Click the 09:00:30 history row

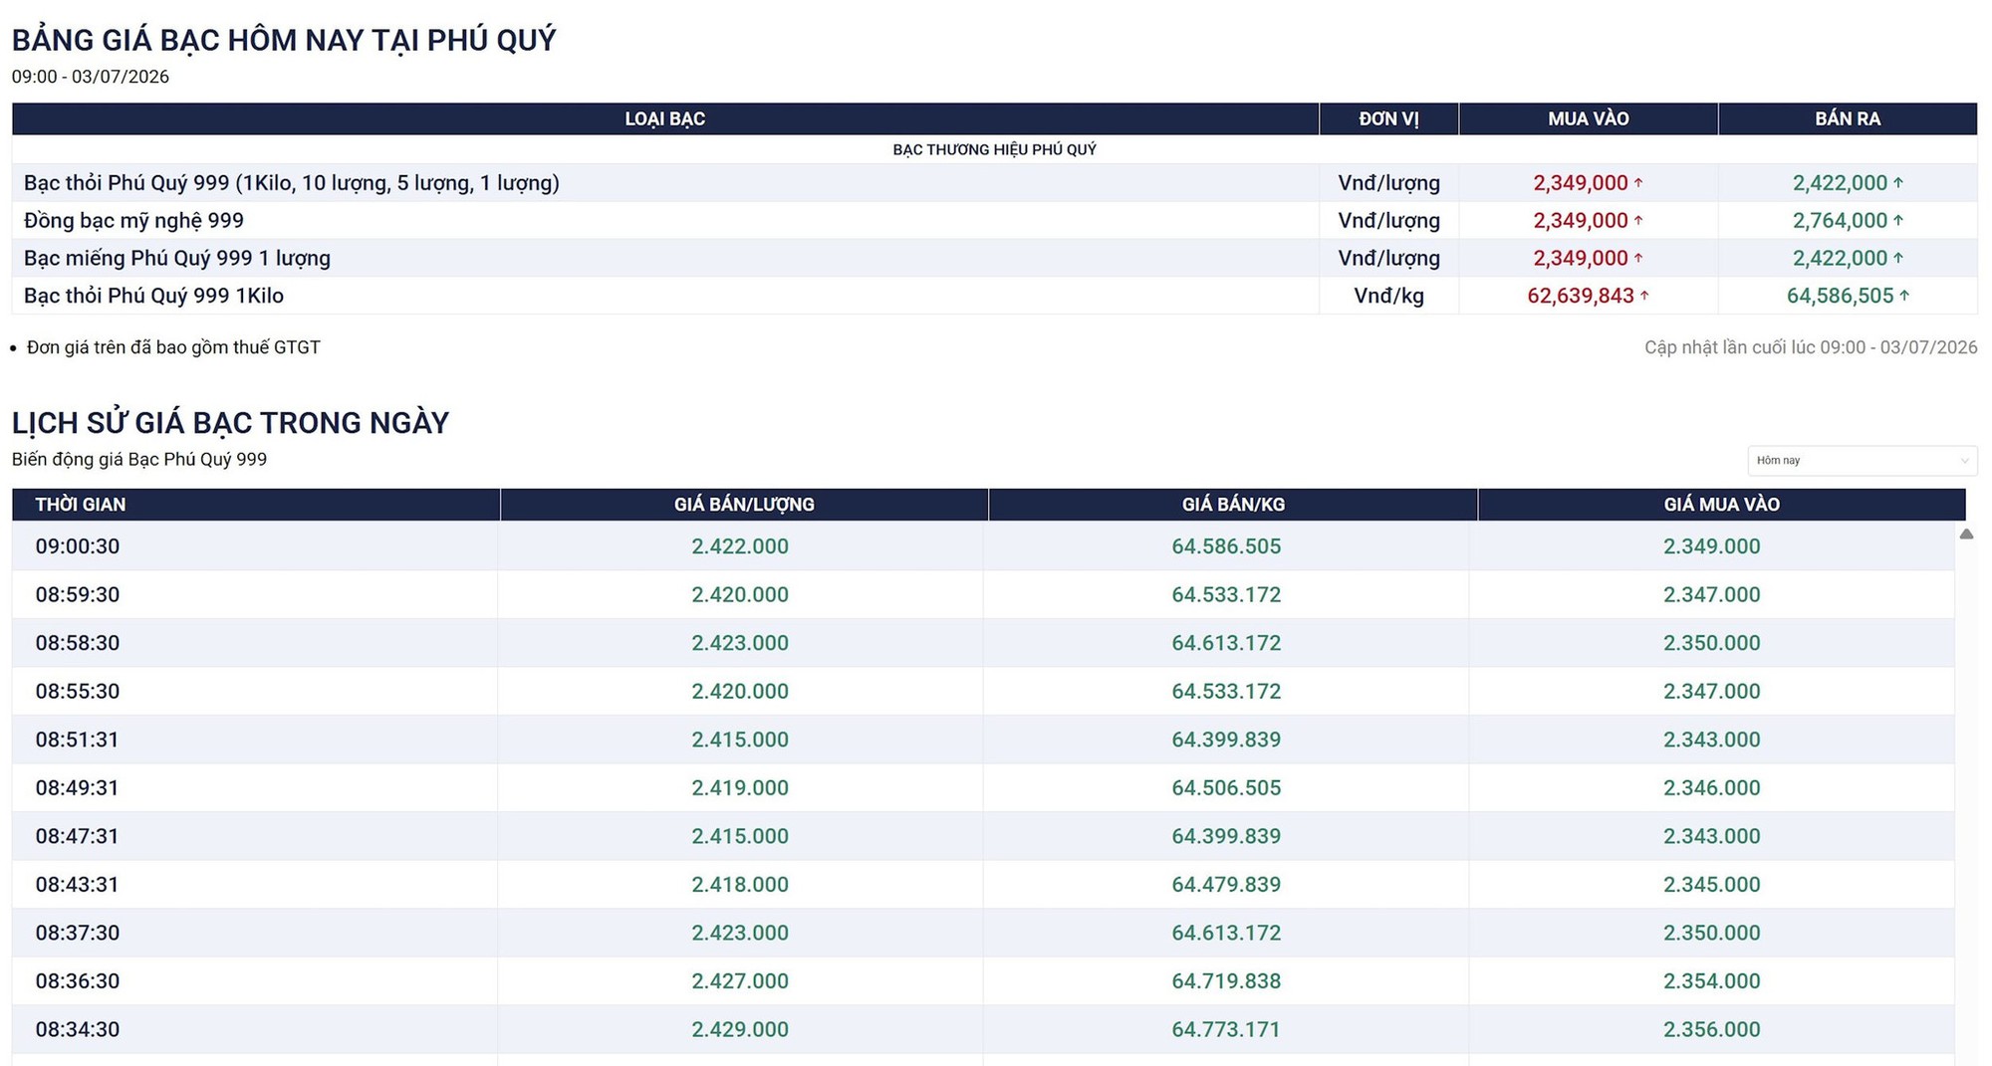click(x=983, y=546)
